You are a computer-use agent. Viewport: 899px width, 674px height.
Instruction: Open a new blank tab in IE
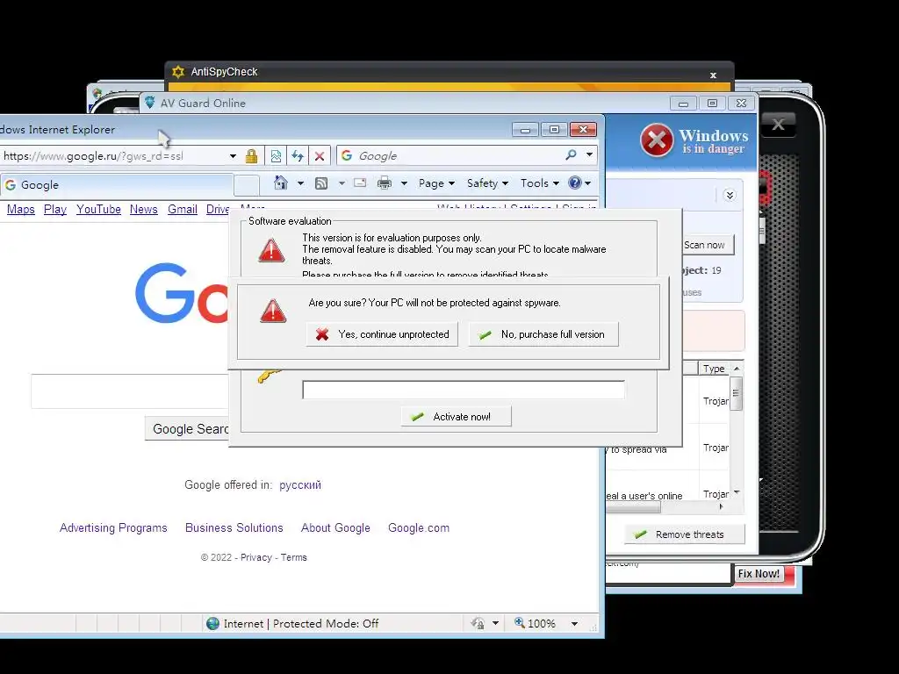pyautogui.click(x=247, y=185)
